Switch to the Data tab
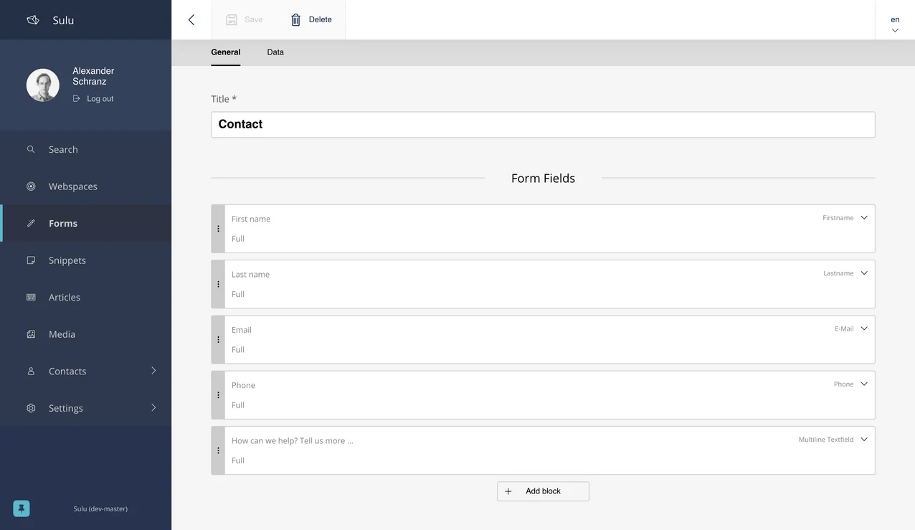Image resolution: width=915 pixels, height=530 pixels. [275, 52]
